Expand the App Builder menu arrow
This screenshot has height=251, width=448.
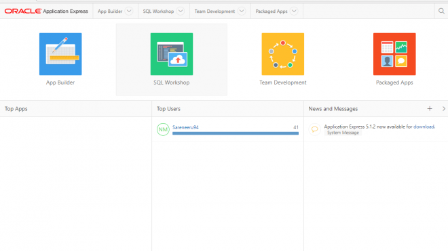coord(129,11)
